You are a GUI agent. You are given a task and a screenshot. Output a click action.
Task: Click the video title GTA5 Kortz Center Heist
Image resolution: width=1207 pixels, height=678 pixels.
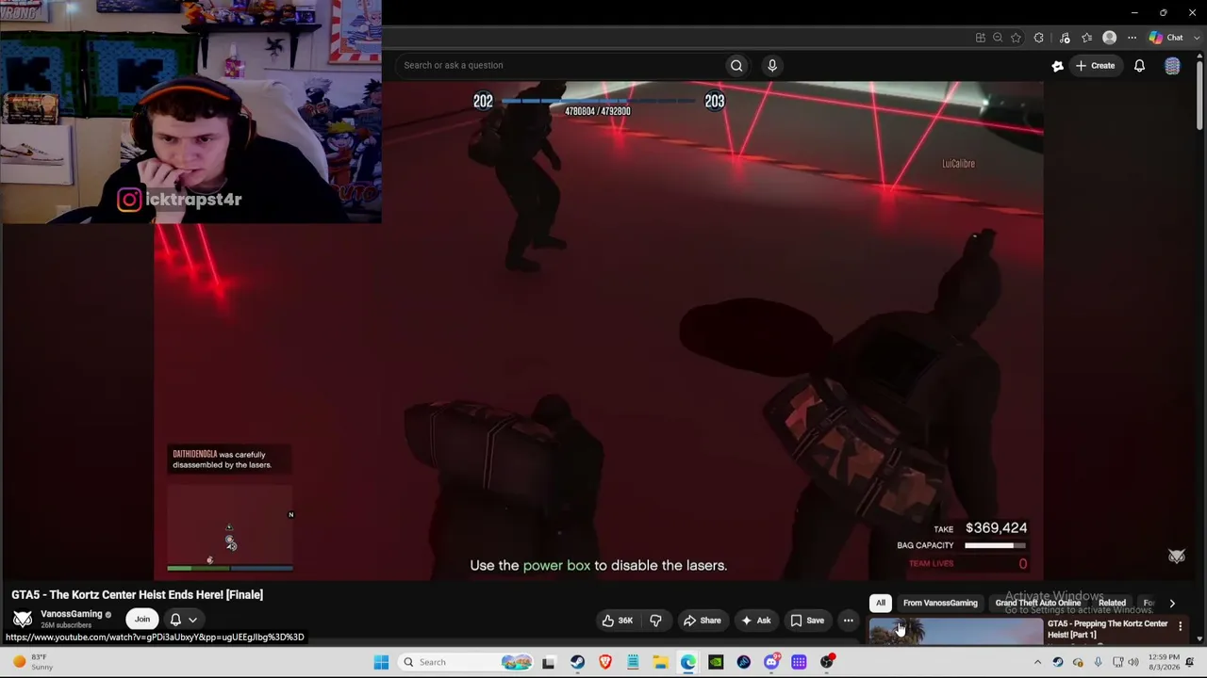pos(137,595)
